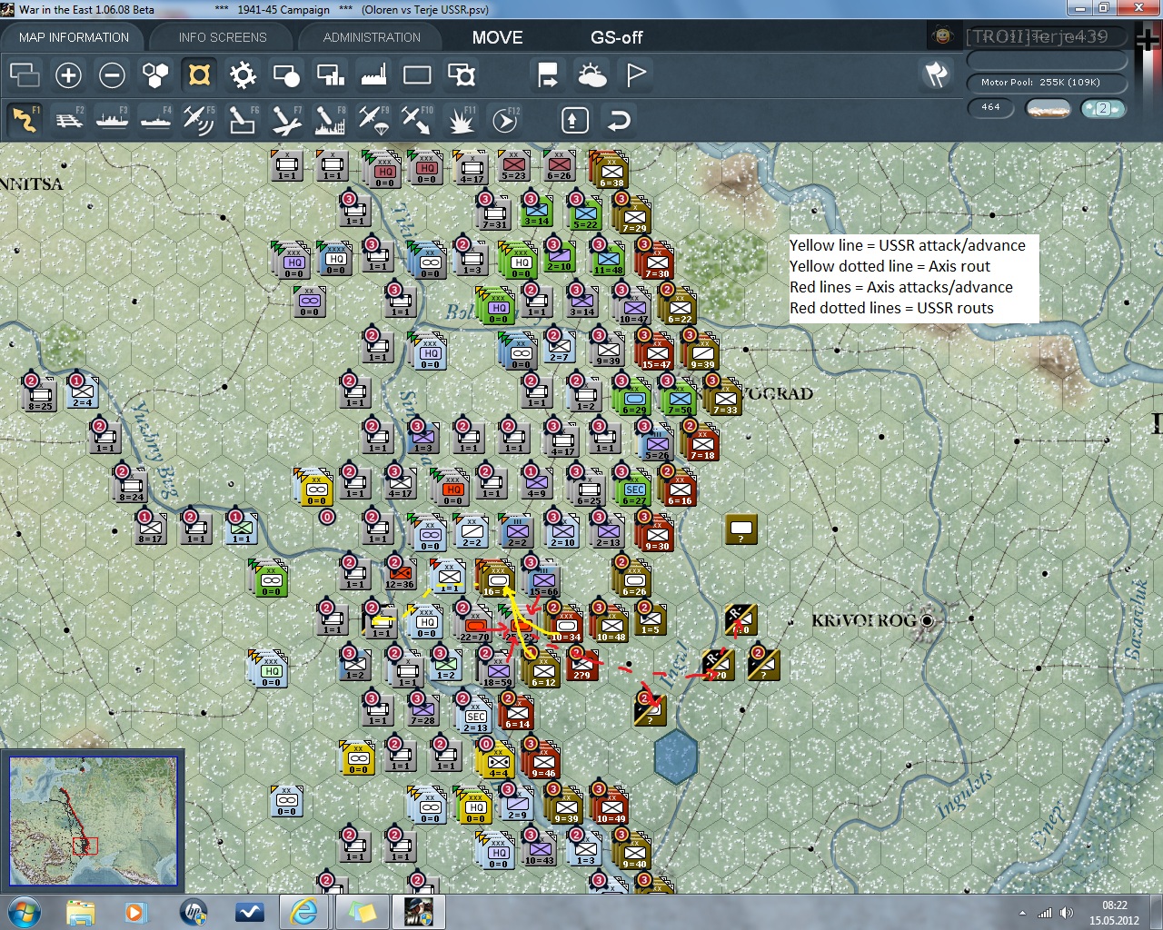Click the explosion attack icon (F11)
1163x930 pixels.
461,120
